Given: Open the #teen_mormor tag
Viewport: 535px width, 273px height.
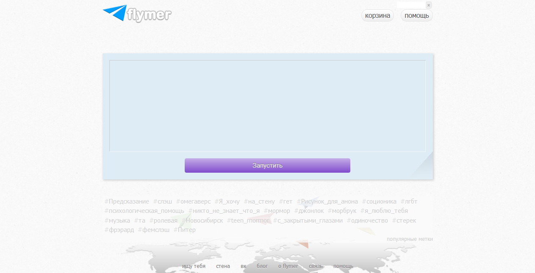Looking at the screenshot, I should point(248,221).
